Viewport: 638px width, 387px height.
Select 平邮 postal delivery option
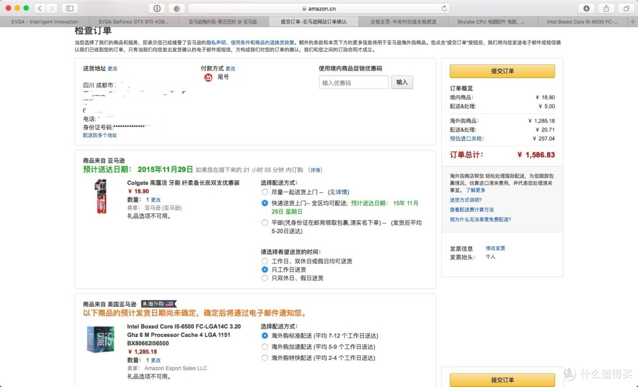tap(265, 222)
